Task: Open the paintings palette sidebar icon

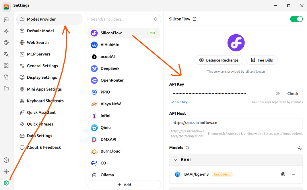Action: pyautogui.click(x=6, y=43)
